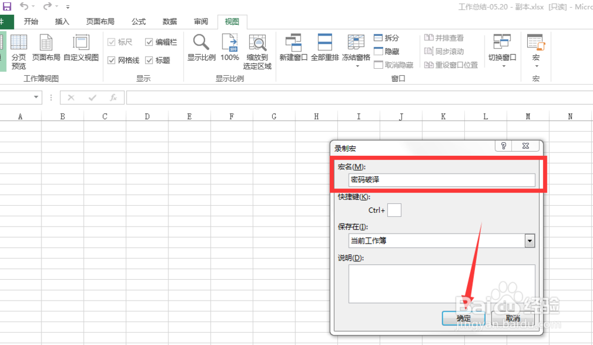The image size is (593, 345).
Task: Open the 页面布局 ribbon tab
Action: coord(100,21)
